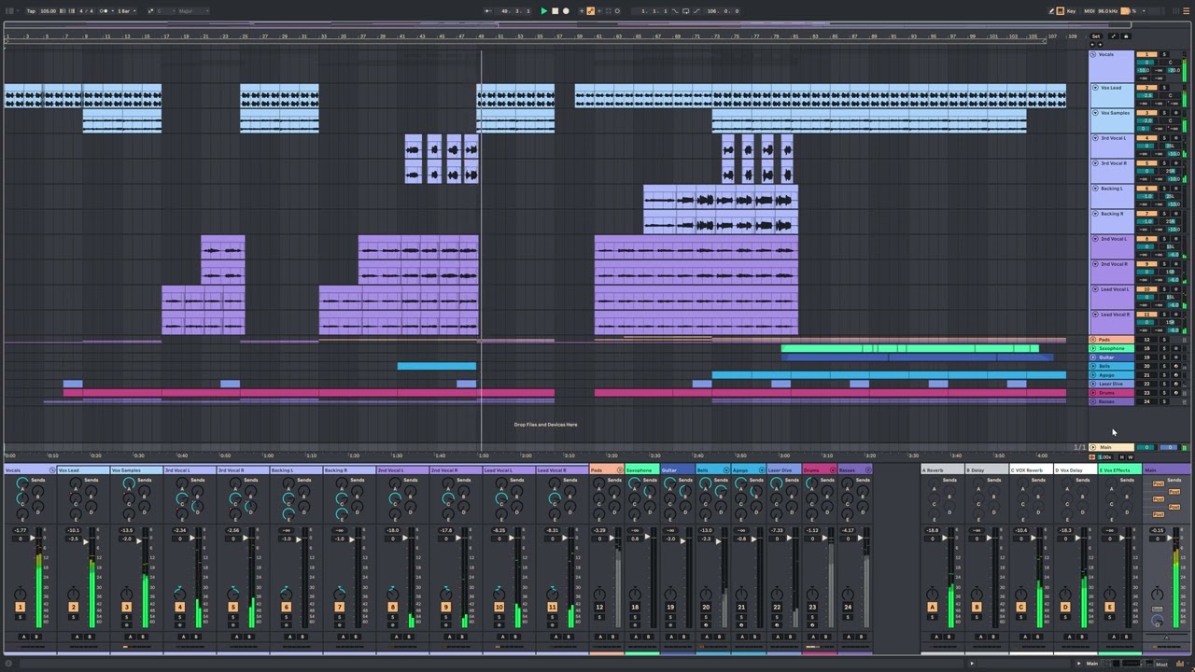This screenshot has width=1195, height=672.
Task: Collapse the Lead Vocal R track
Action: pyautogui.click(x=1095, y=315)
